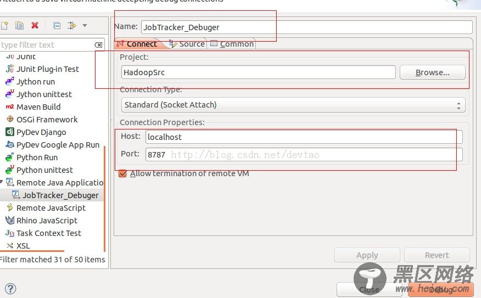Click the Host field localhost

coord(304,137)
